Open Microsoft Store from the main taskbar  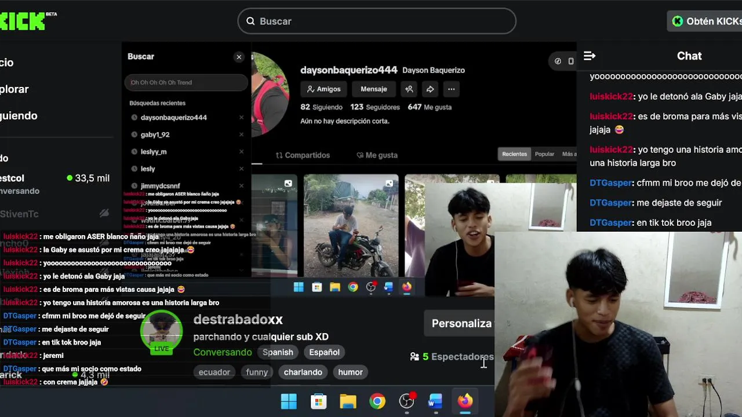pyautogui.click(x=318, y=401)
